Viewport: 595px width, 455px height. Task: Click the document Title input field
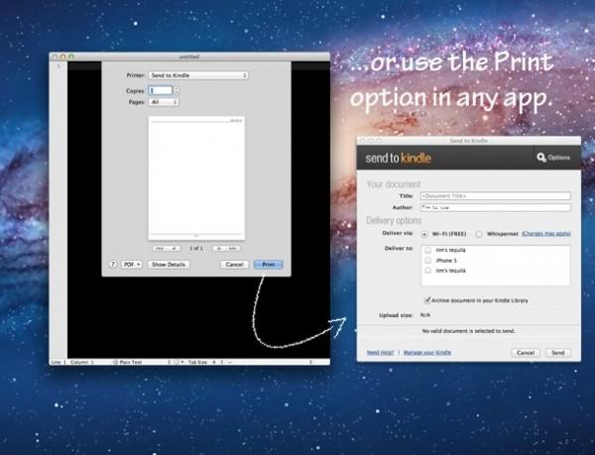496,196
